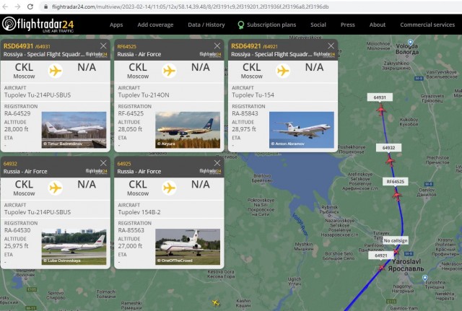Click the airport pin near Tunoshna
Screen dimensions: 462x311
pos(424,278)
